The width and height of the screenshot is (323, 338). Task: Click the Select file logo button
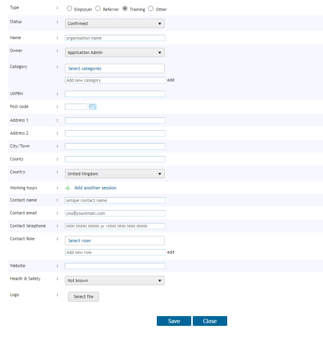(83, 297)
